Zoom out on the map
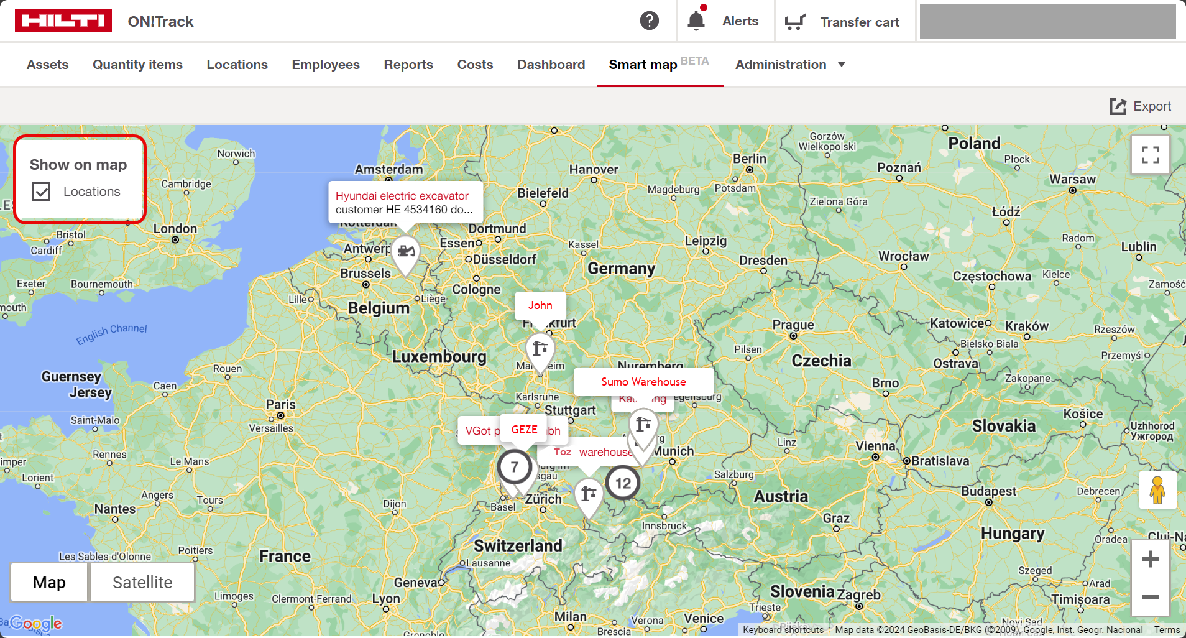 click(1150, 597)
